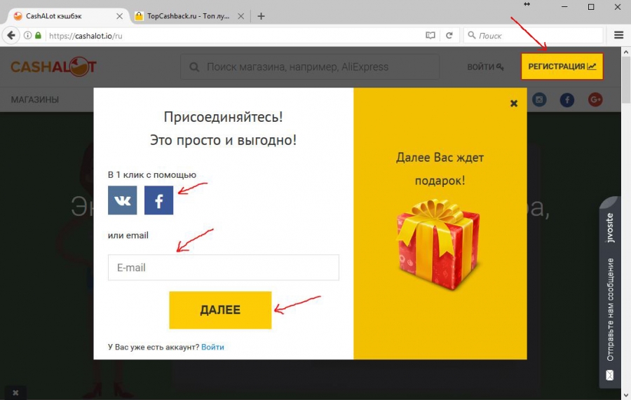Screen dimensions: 631x400
Task: Click the page scrollbar up arrow
Action: coord(626,52)
